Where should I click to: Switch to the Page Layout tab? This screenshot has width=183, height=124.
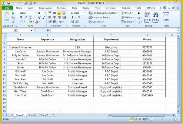click(x=45, y=8)
